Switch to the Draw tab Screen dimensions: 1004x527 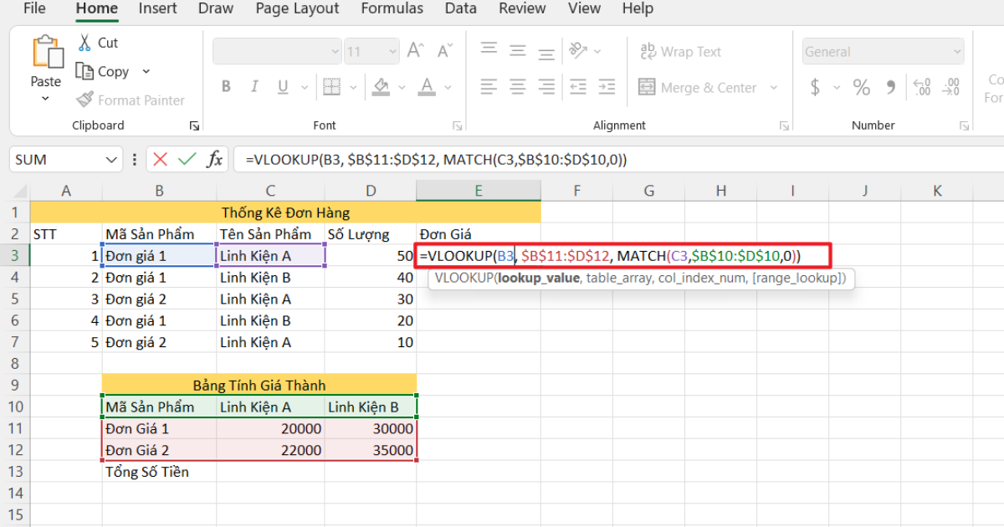[x=216, y=9]
